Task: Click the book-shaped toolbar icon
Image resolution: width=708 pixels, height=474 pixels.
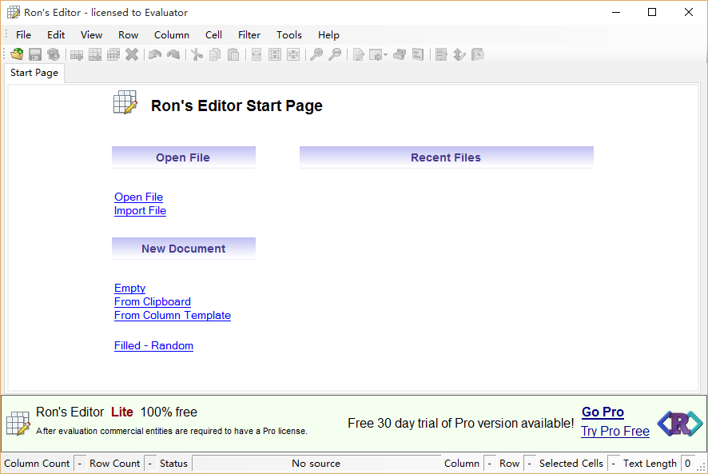Action: 418,54
